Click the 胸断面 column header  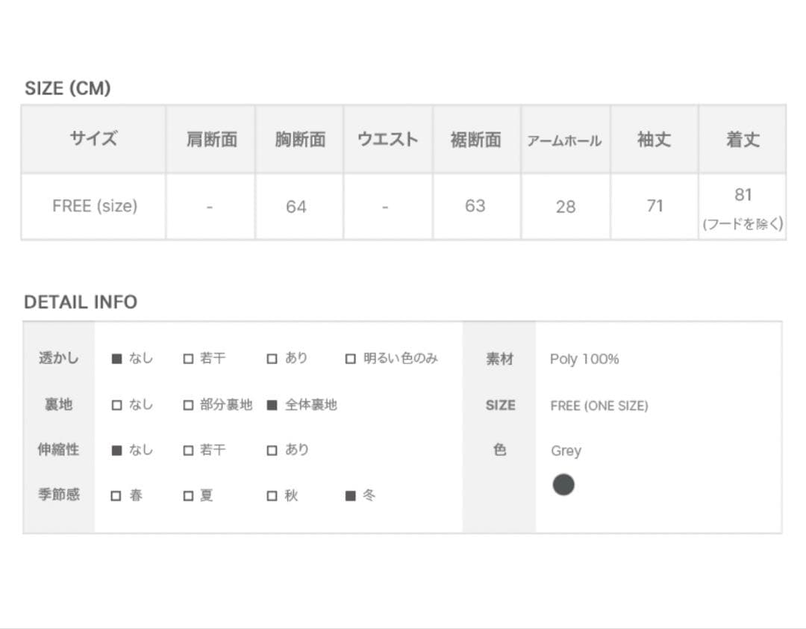coord(299,139)
